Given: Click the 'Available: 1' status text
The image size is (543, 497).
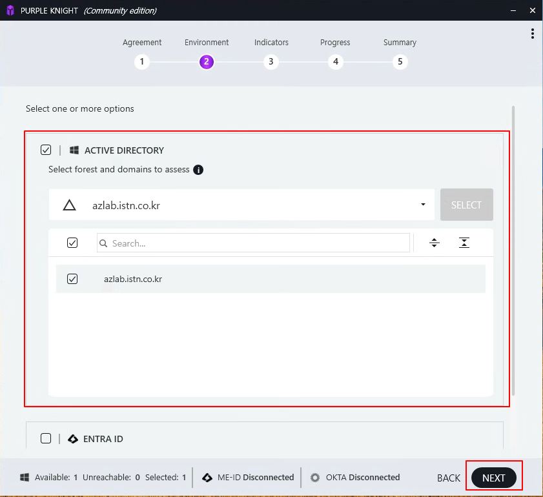Looking at the screenshot, I should [56, 477].
